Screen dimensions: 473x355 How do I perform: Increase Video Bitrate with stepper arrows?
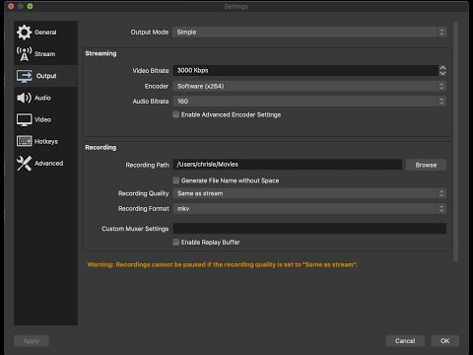pos(442,68)
